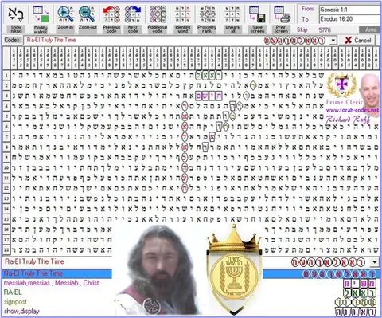Click matrix row number 1
Viewport: 382px width, 318px height.
pyautogui.click(x=6, y=75)
